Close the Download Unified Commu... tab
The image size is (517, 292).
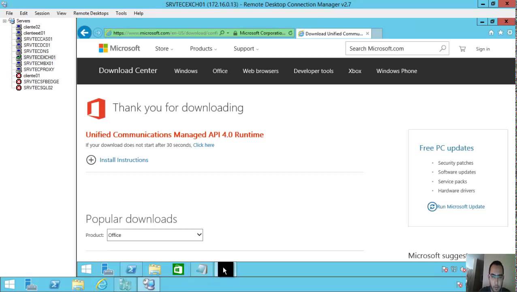point(367,34)
